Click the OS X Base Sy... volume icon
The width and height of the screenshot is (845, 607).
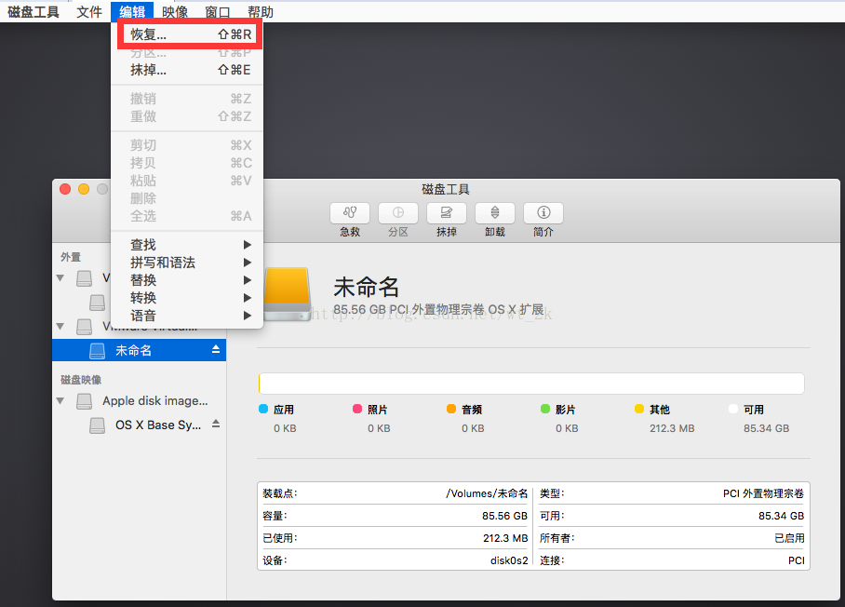tap(97, 425)
